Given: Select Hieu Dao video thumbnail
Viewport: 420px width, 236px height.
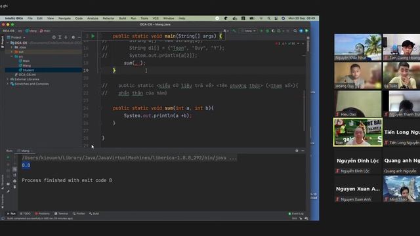Looking at the screenshot, I should (x=358, y=104).
